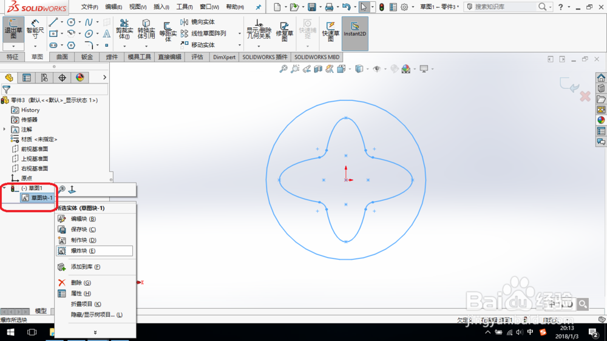
Task: Select the Spline sketch tool
Action: pos(89,22)
